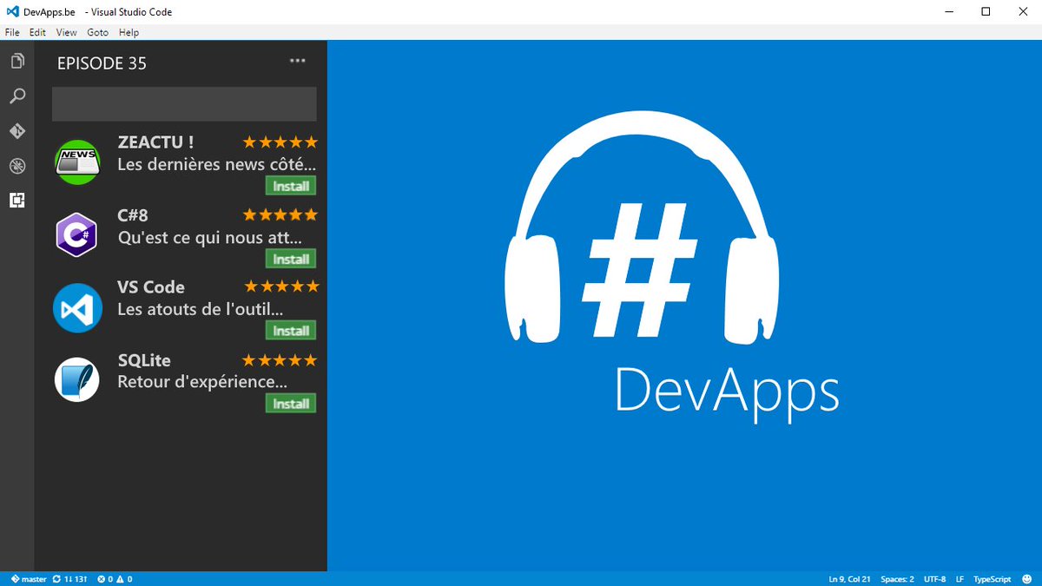Screen dimensions: 1042x586
Task: Open the Goto menu
Action: click(98, 32)
